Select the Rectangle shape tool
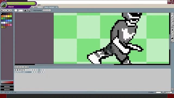Screen dimensions: 174x98 172,36
